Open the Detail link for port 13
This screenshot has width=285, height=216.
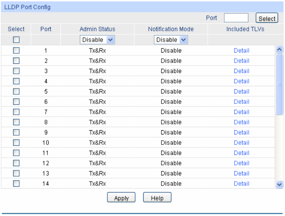point(241,173)
